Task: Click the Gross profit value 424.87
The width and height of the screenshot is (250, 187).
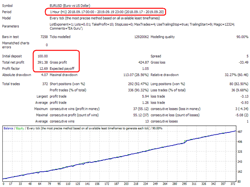Action: click(x=143, y=62)
